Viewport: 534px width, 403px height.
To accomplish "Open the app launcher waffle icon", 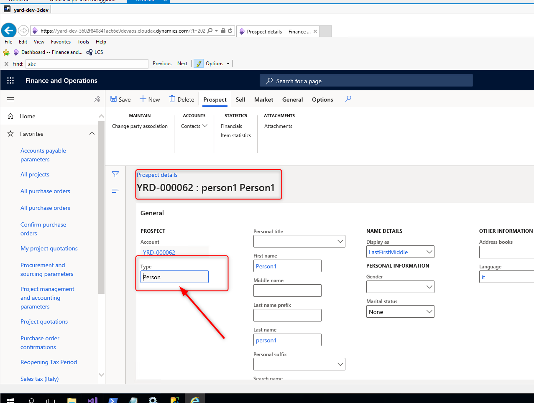I will pyautogui.click(x=10, y=80).
